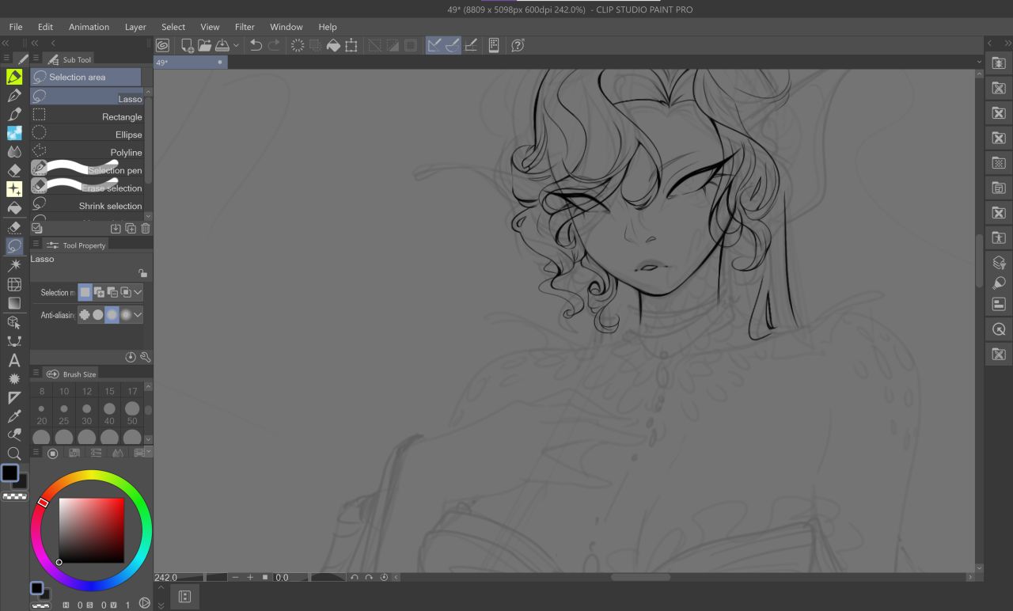Toggle Snap to Ruler in command bar
Viewport: 1013px width, 611px height.
(434, 46)
